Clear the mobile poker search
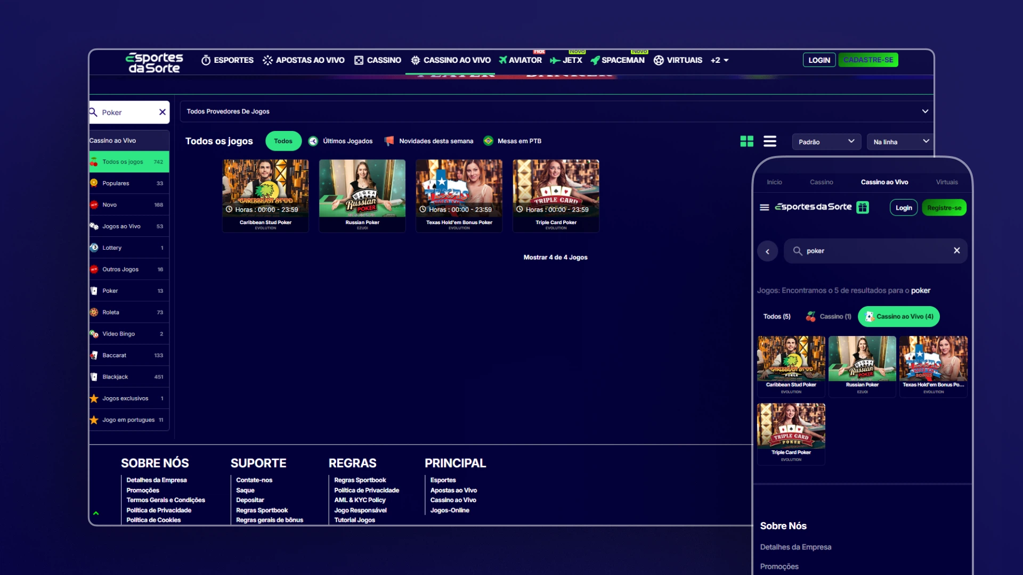 coord(957,251)
